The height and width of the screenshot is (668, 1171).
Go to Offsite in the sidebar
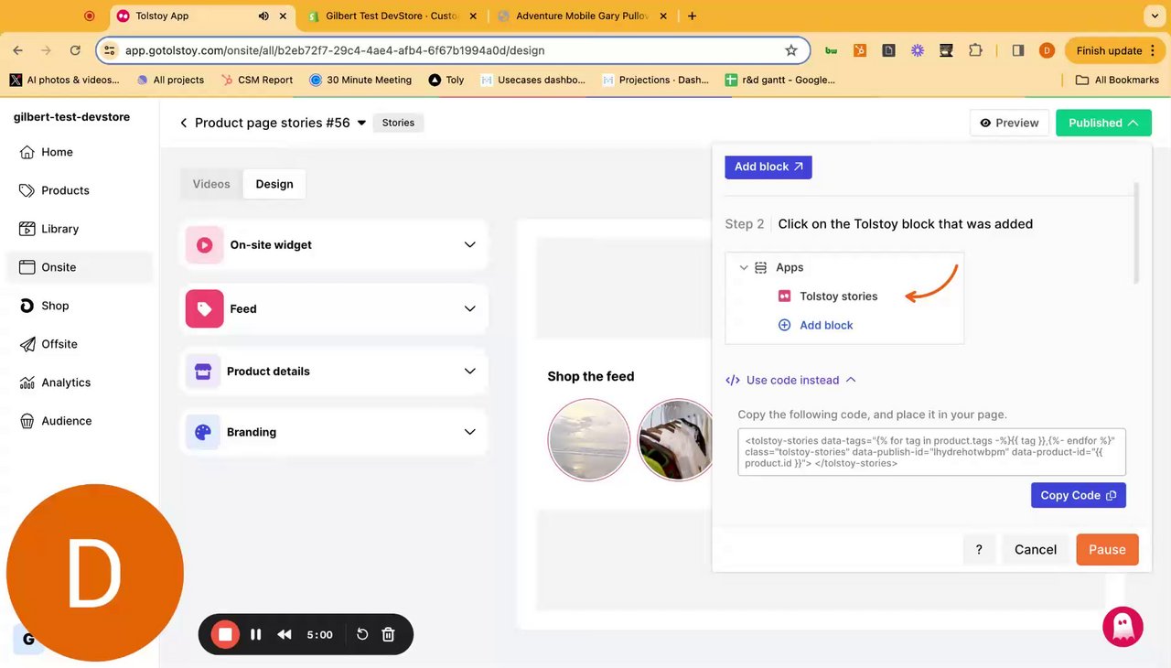(80, 344)
